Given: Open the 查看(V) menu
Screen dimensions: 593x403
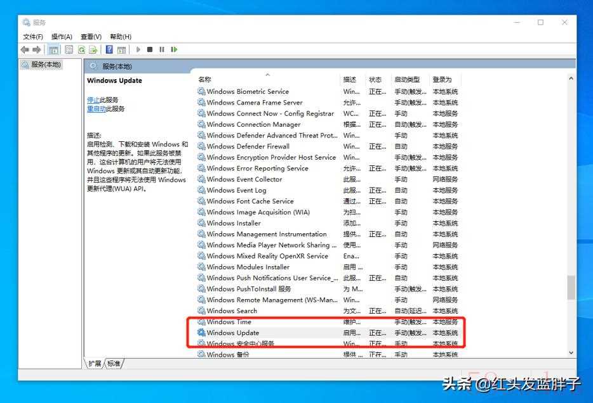Looking at the screenshot, I should coord(91,37).
